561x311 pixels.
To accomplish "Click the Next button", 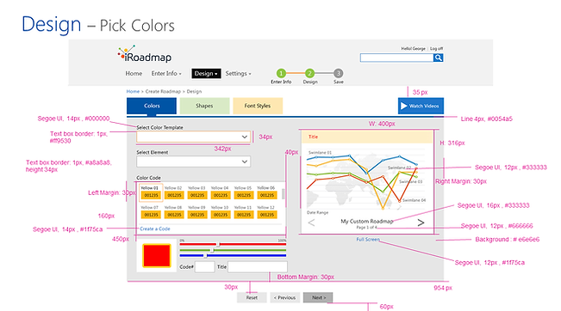I will (x=318, y=297).
